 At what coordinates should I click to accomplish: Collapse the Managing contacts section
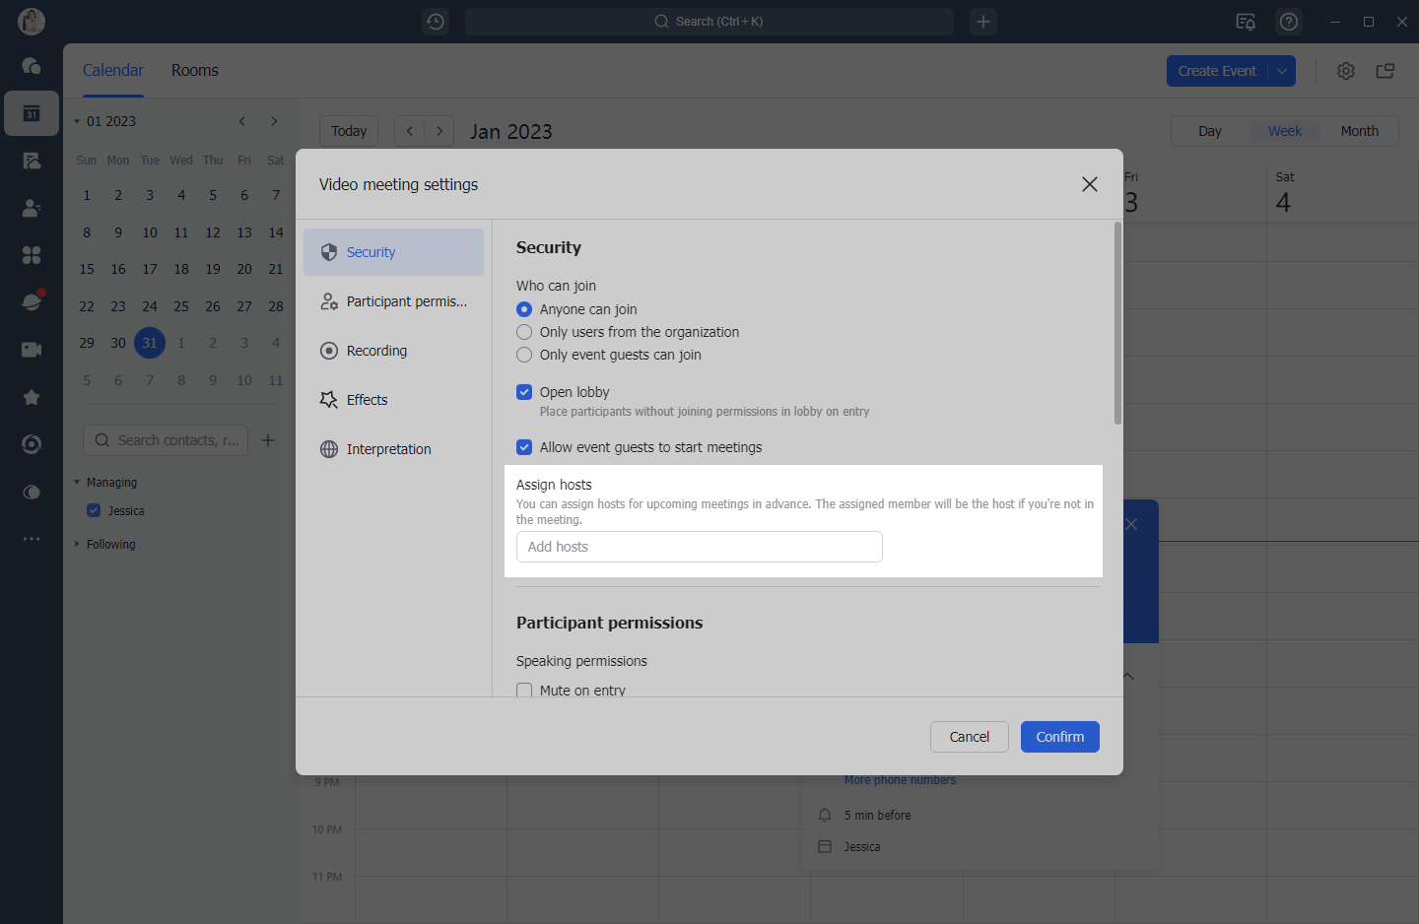77,482
